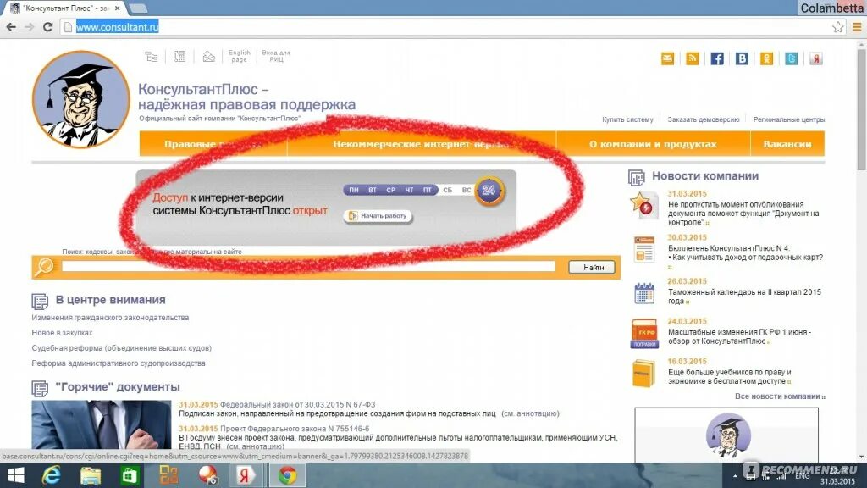Open the Twitter social icon
This screenshot has width=867, height=488.
792,58
